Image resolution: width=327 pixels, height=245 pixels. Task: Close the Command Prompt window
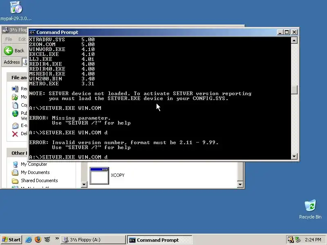point(294,32)
